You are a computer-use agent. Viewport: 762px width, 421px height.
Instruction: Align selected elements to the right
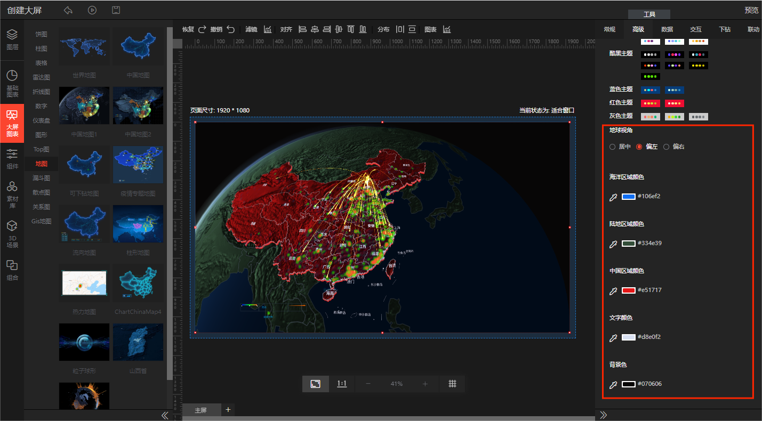327,29
